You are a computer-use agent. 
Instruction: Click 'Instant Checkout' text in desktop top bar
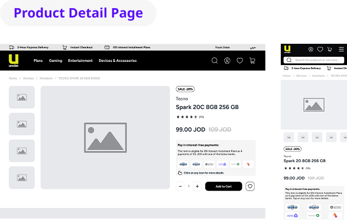tap(82, 48)
